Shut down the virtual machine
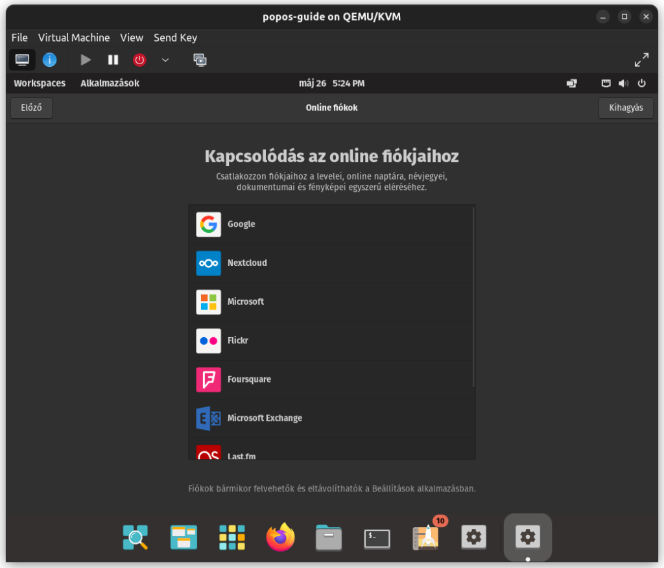Image resolution: width=664 pixels, height=568 pixels. 139,60
